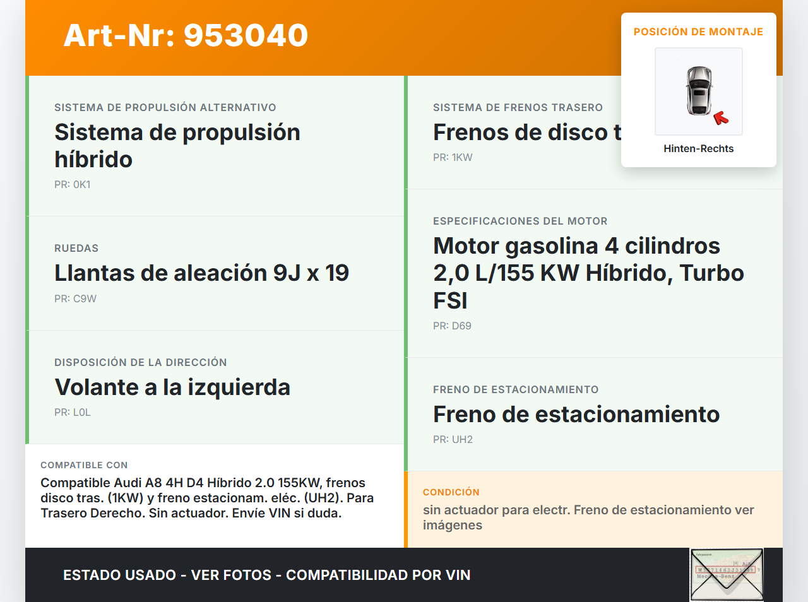The height and width of the screenshot is (602, 808).
Task: Click the PR: D69 code
Action: (452, 326)
